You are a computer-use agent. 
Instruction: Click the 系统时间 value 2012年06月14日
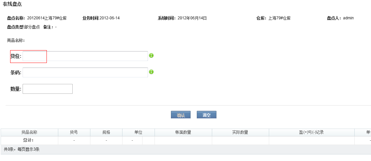pyautogui.click(x=192, y=18)
